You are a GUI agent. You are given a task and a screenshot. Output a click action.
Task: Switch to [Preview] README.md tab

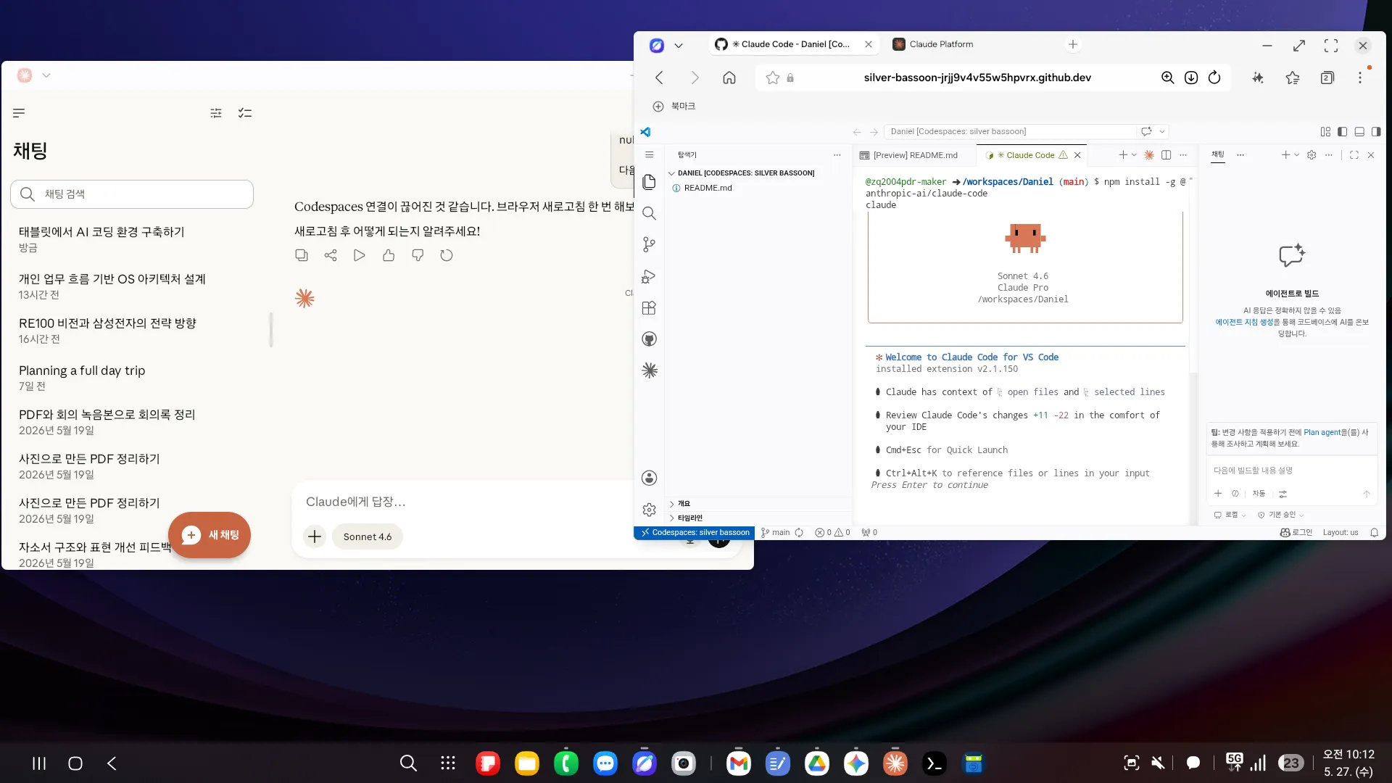tap(914, 155)
